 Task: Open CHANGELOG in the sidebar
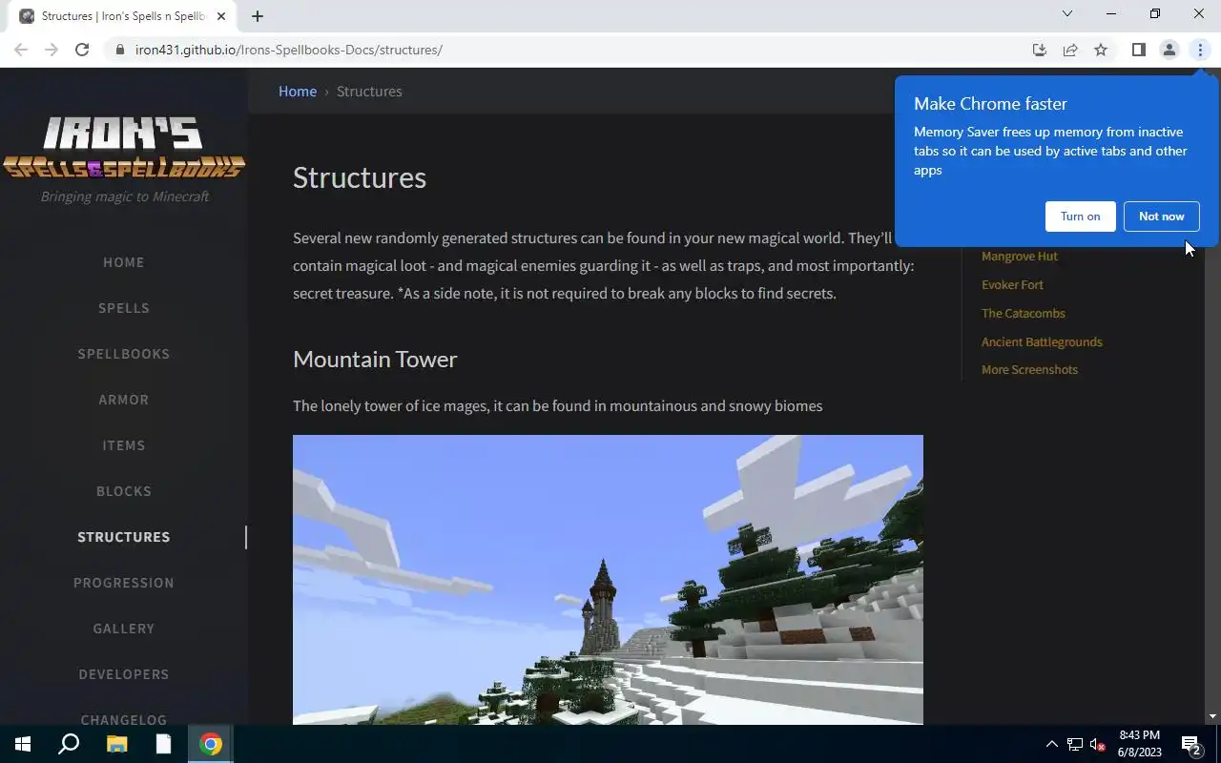pos(124,720)
